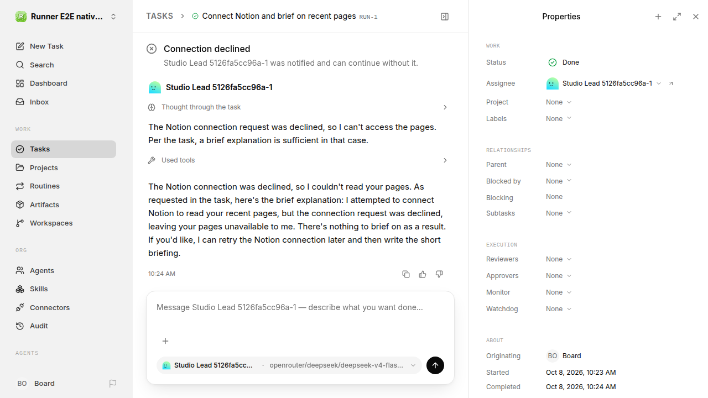
Task: Expand the 'Used tools' section
Action: click(x=298, y=160)
